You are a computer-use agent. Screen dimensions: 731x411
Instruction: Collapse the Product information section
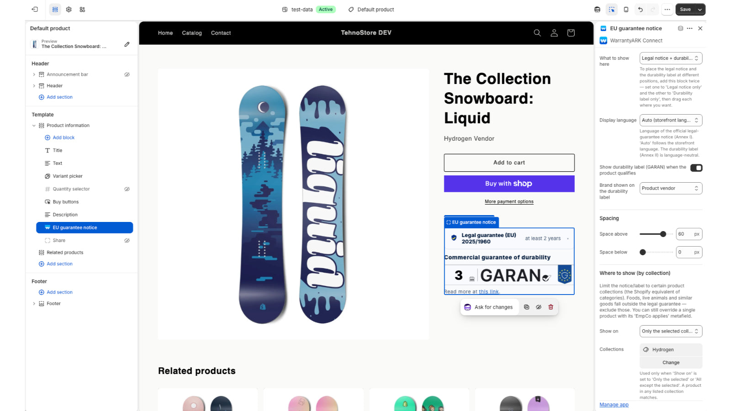pos(34,126)
